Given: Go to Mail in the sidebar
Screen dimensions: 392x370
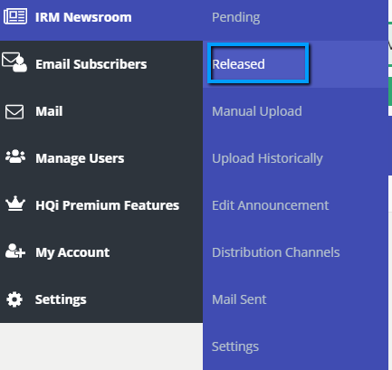Looking at the screenshot, I should click(49, 111).
